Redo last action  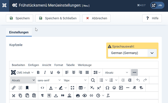click(x=145, y=80)
